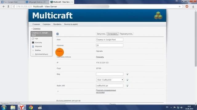Open the adblock extension icon
Image resolution: width=197 pixels, height=110 pixels.
(x=187, y=6)
